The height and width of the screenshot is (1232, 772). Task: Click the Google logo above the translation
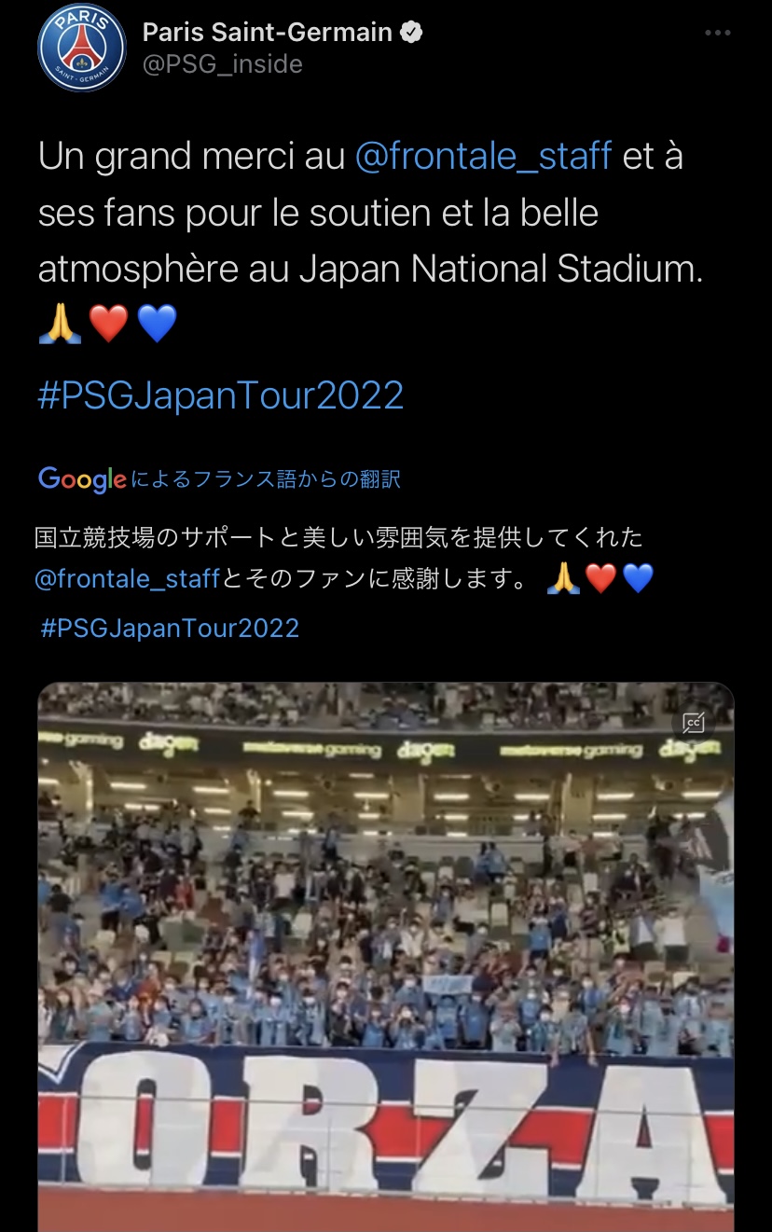point(82,479)
